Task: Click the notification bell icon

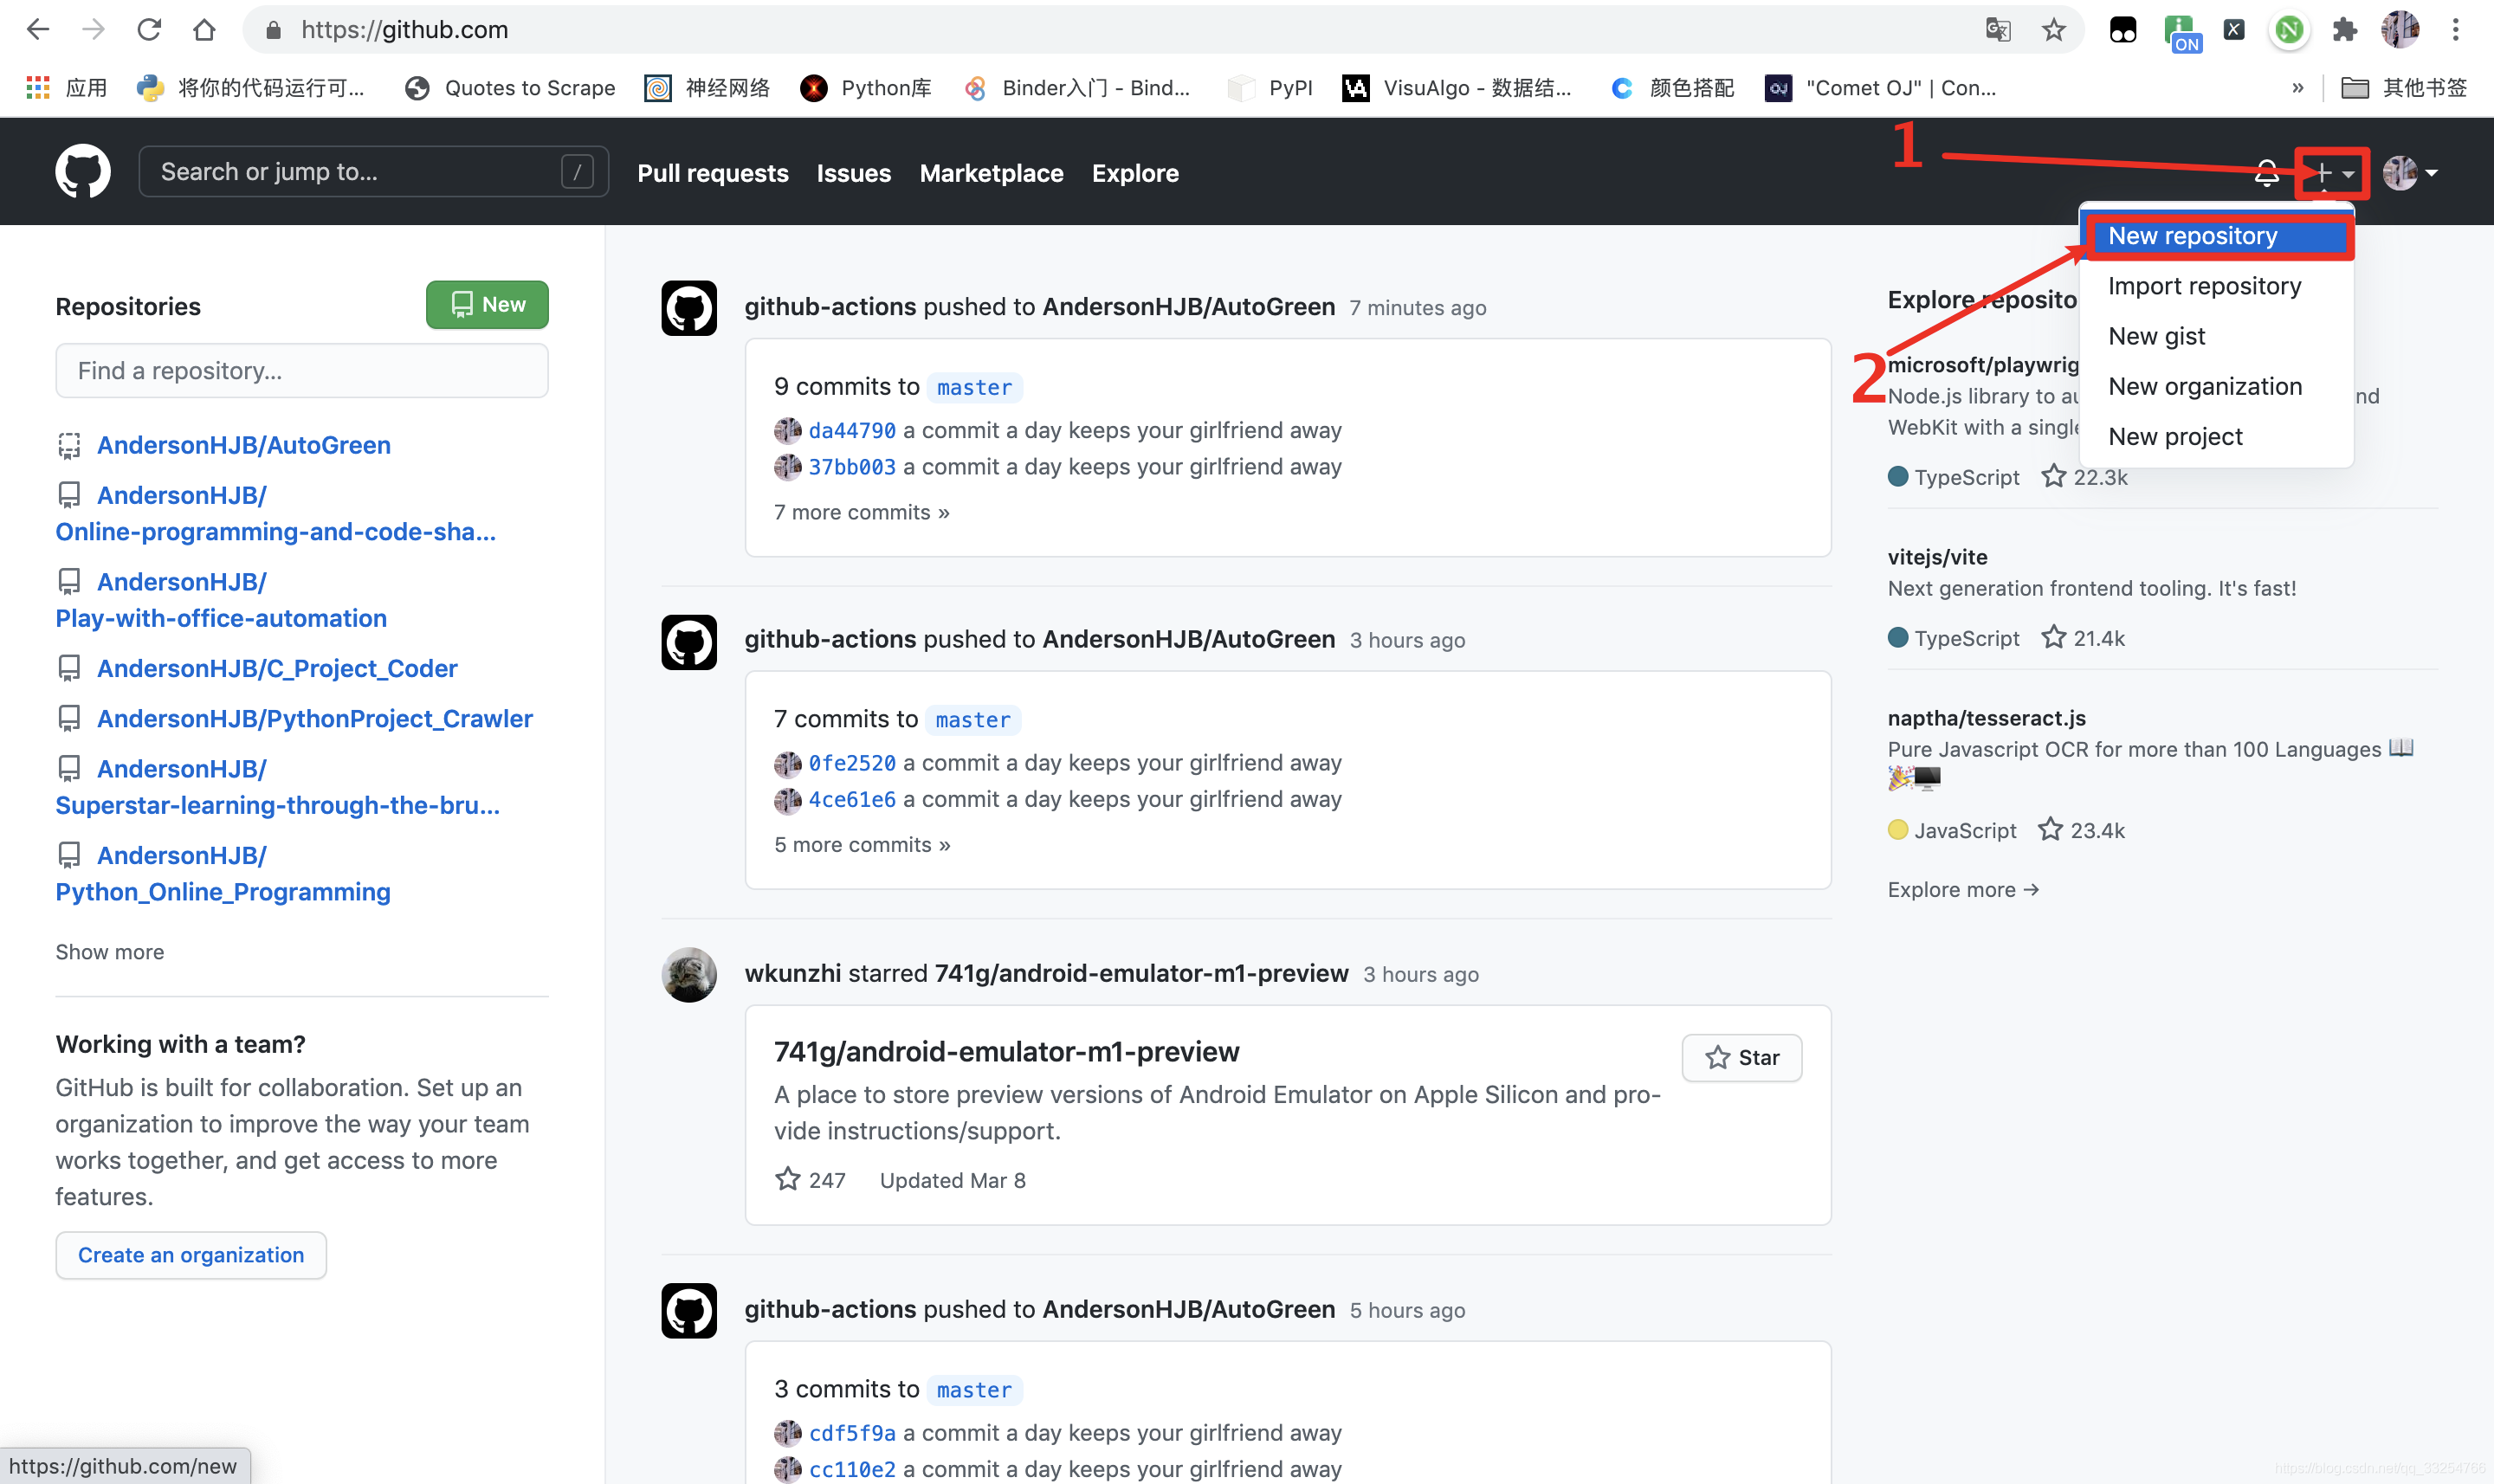Action: tap(2266, 171)
